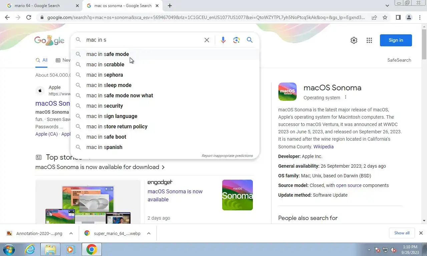Show hidden system tray icons

(x=369, y=250)
